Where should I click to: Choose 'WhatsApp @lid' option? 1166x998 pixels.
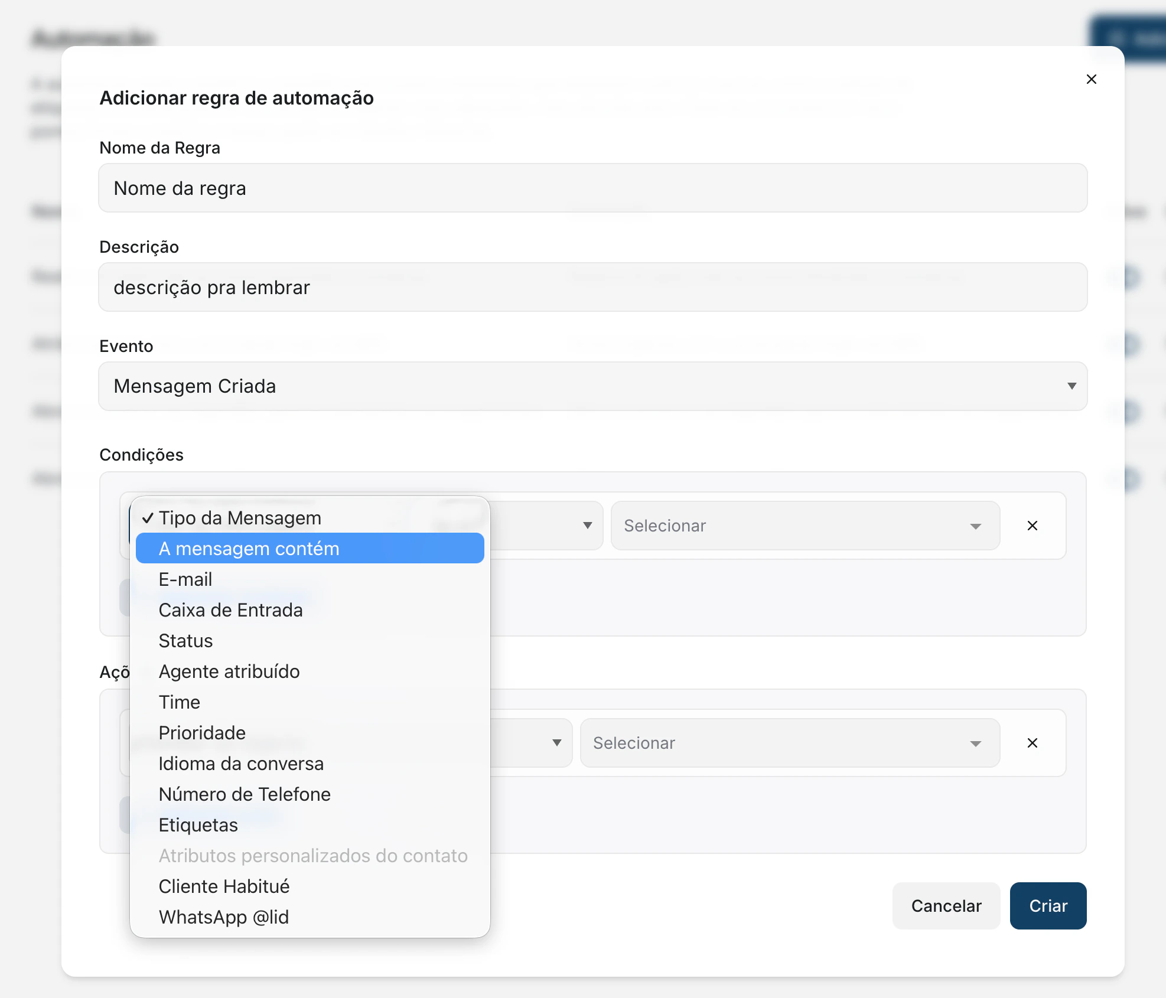(x=310, y=917)
